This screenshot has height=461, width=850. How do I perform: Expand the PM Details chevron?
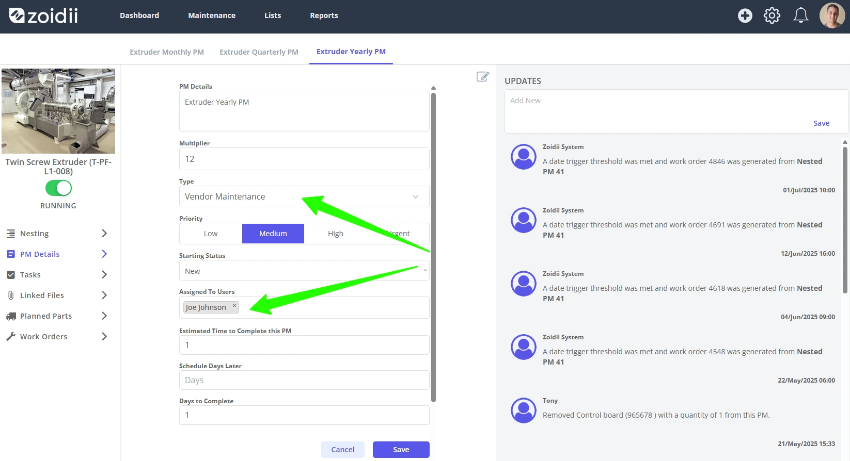[x=104, y=254]
